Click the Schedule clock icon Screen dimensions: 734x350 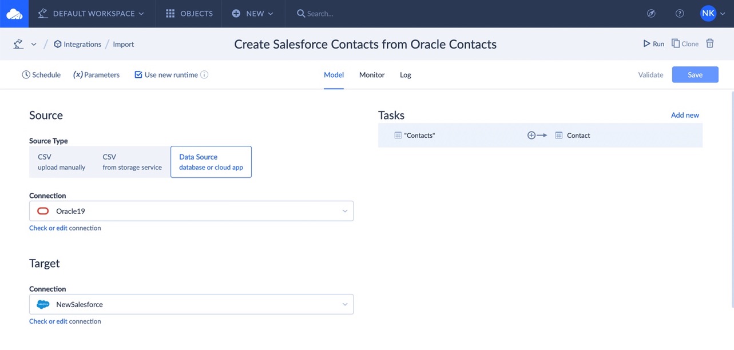pos(26,75)
